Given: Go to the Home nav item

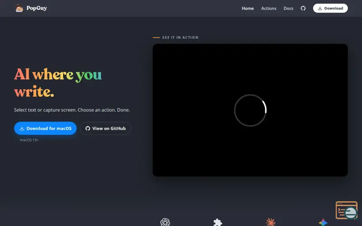Looking at the screenshot, I should point(248,8).
